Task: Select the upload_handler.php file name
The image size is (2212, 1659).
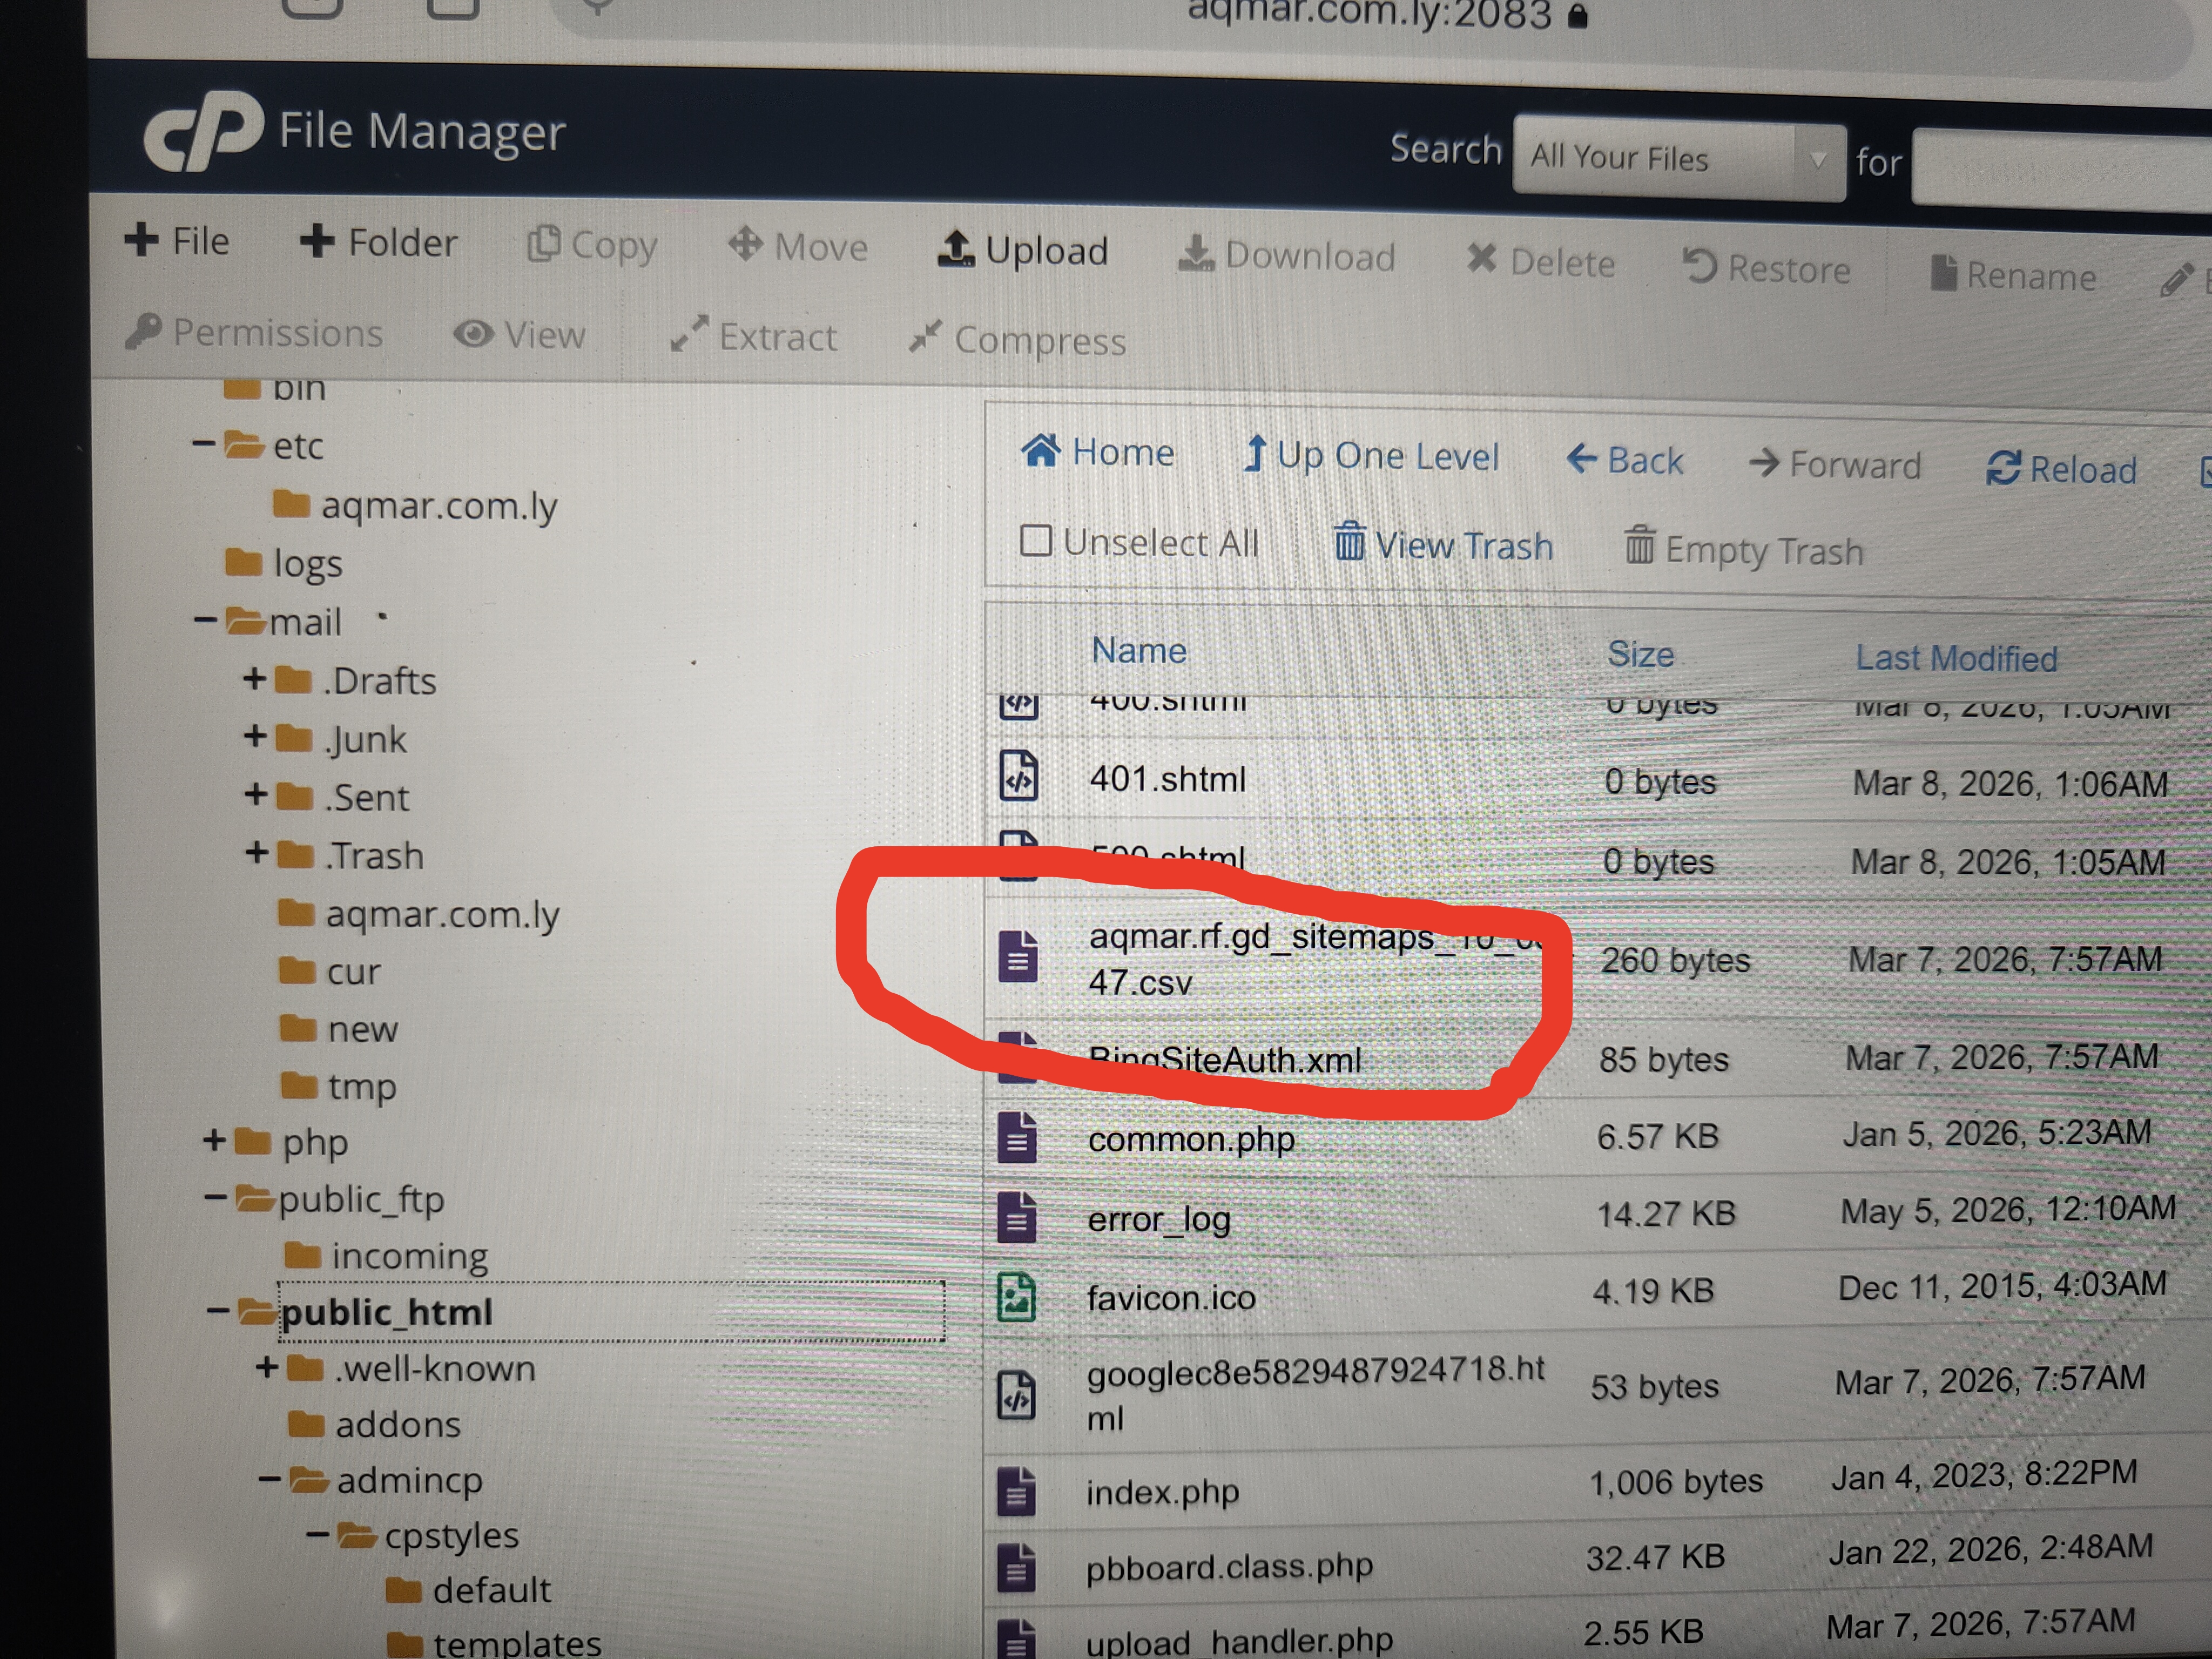Action: [x=1239, y=1641]
